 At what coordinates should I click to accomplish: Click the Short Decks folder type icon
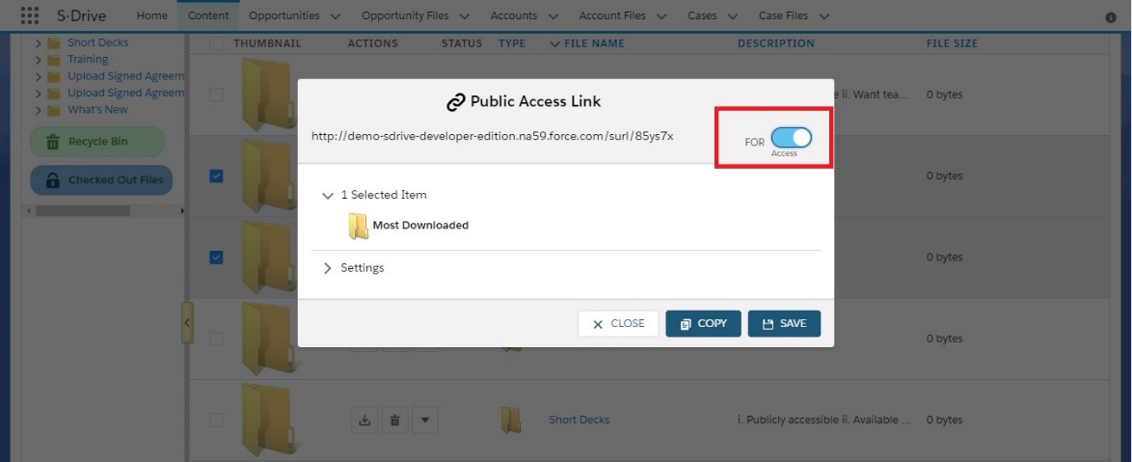point(510,421)
